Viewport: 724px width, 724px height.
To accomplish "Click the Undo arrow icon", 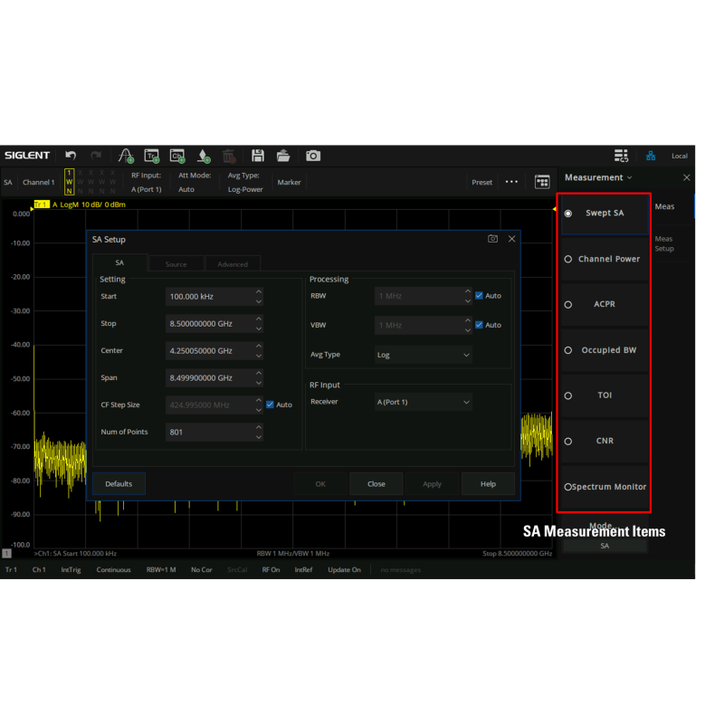I will coord(71,156).
